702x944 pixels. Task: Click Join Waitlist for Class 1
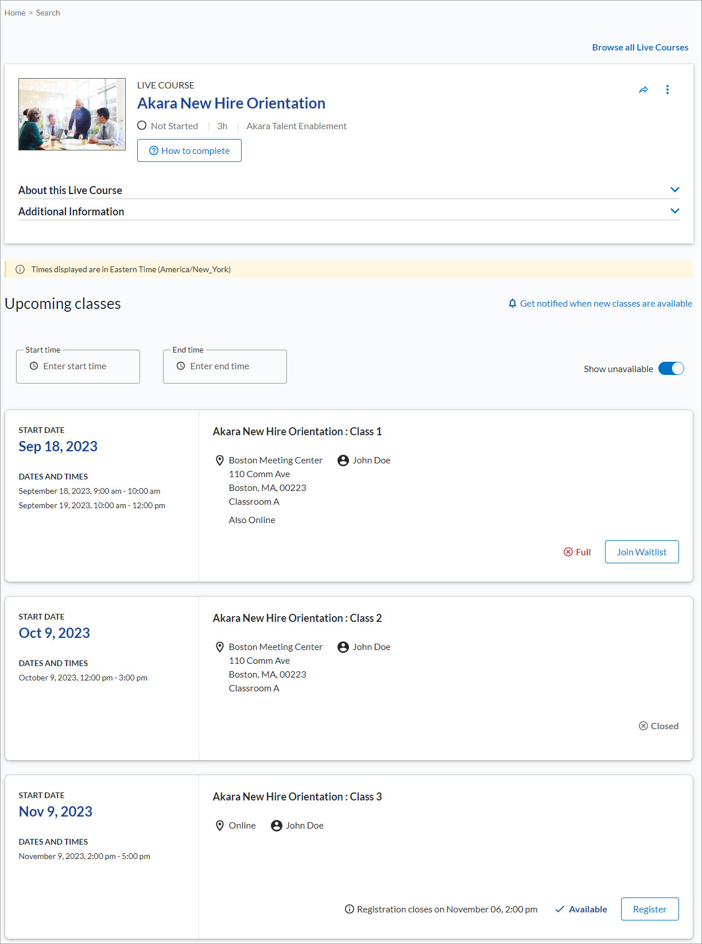point(642,552)
